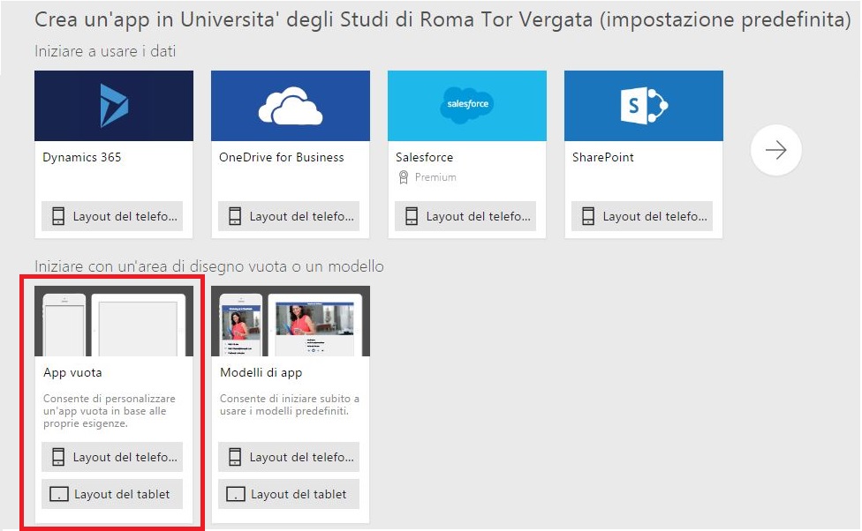
Task: Click the SharePoint logo tile
Action: (x=644, y=106)
